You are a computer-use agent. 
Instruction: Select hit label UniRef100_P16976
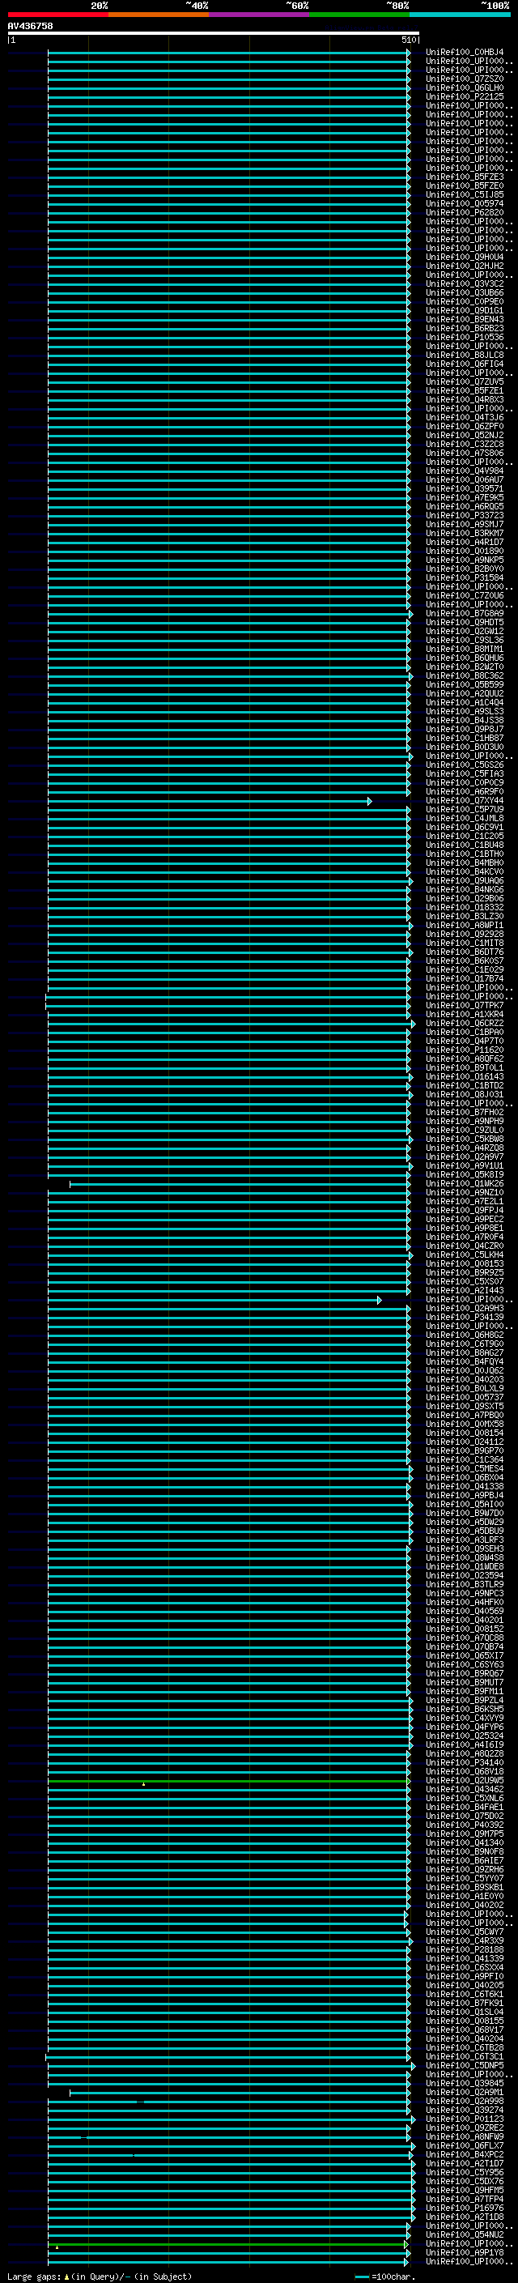464,2208
